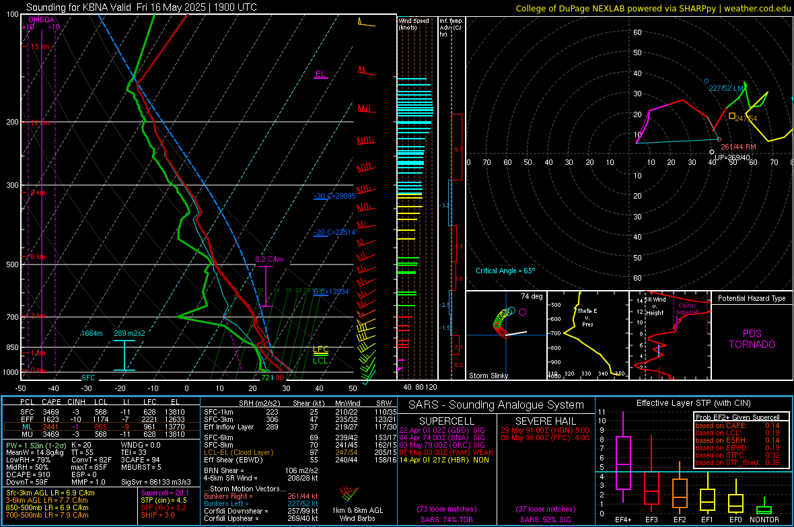This screenshot has height=527, width=794.
Task: Click the '700-500mb LR = 7.9 C/km' line
Action: tap(47, 516)
